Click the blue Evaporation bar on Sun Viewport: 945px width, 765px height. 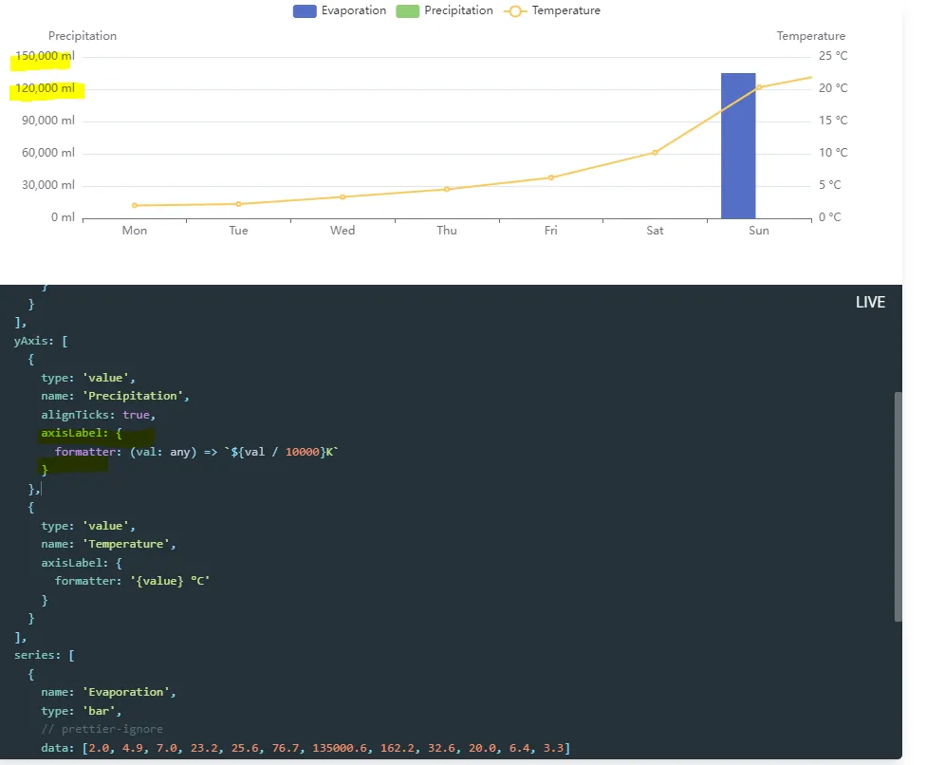tap(738, 145)
